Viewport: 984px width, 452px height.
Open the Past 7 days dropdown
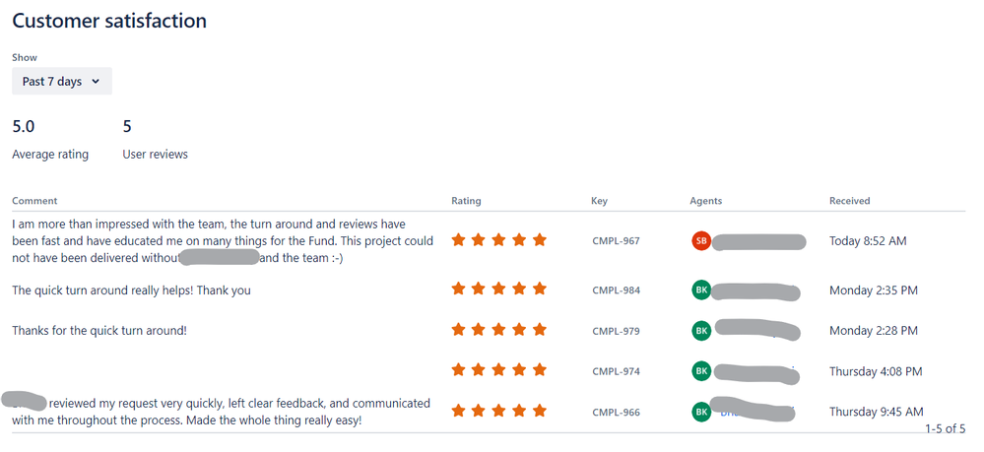click(x=61, y=81)
